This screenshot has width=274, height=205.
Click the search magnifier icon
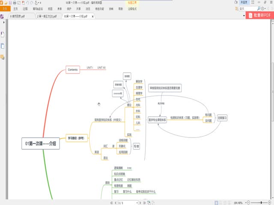click(x=258, y=8)
